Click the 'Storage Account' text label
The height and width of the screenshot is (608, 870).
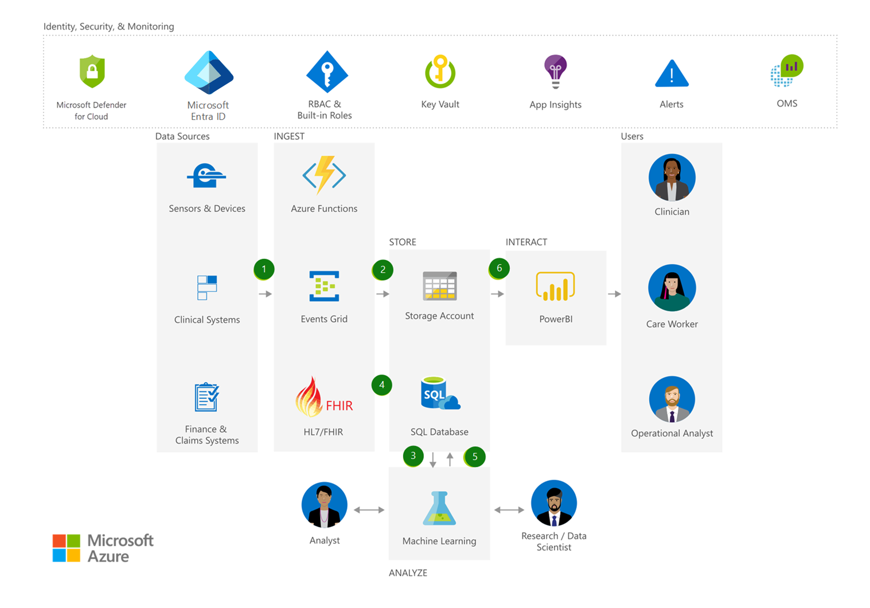(x=439, y=316)
